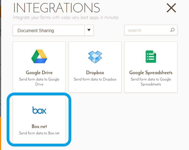This screenshot has width=189, height=150.
Task: Select the Dropbox title label
Action: [95, 73]
